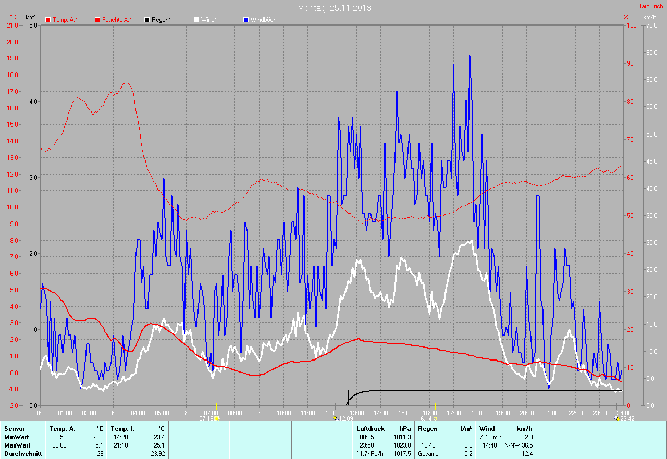
Task: Select the Temp. A. legend label
Action: pyautogui.click(x=65, y=20)
